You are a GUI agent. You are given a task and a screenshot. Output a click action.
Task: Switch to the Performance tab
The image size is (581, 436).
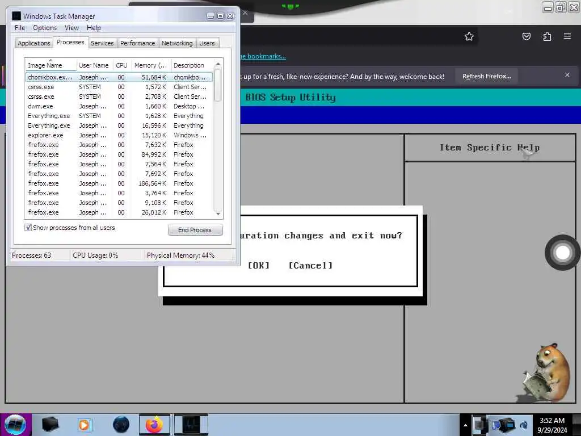pyautogui.click(x=137, y=43)
